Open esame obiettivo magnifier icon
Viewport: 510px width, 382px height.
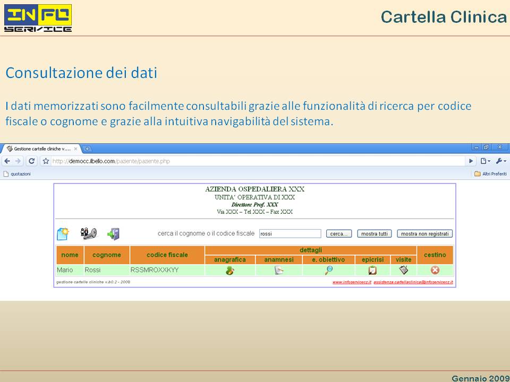[328, 271]
